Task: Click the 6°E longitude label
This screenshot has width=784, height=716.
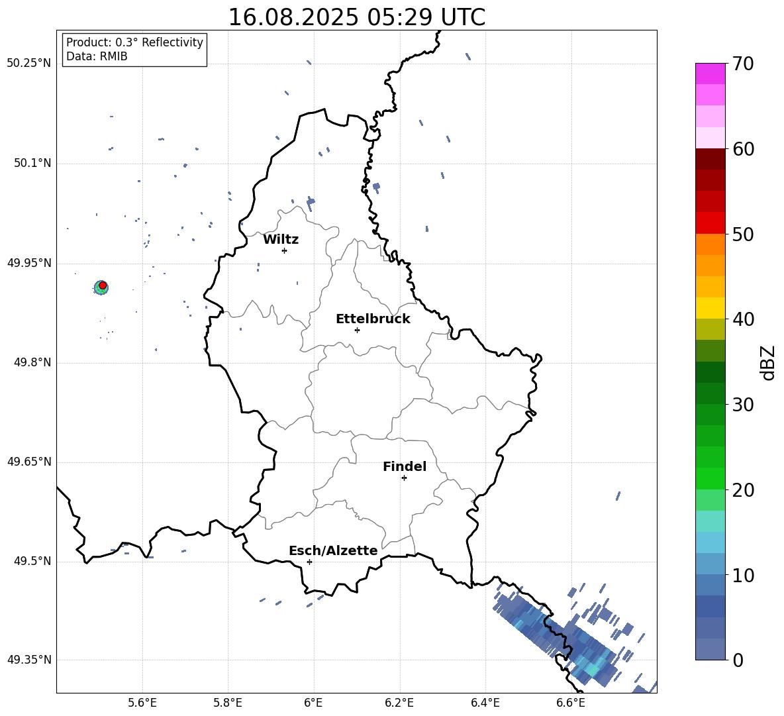Action: coord(313,703)
